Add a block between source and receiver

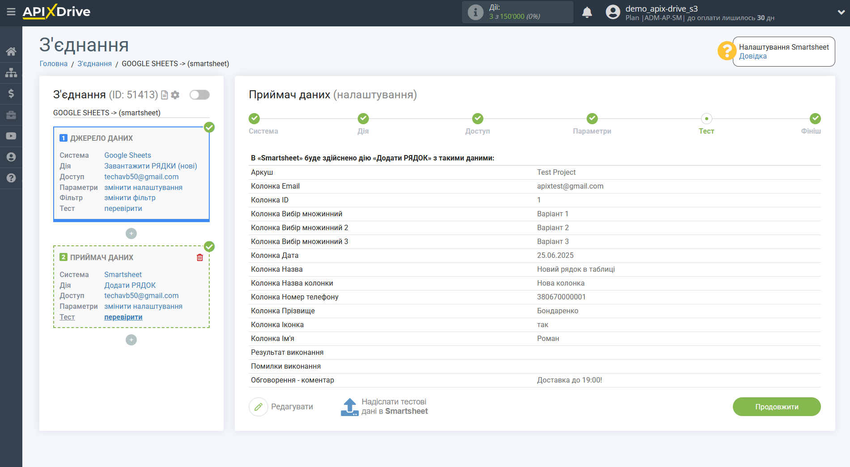click(131, 233)
